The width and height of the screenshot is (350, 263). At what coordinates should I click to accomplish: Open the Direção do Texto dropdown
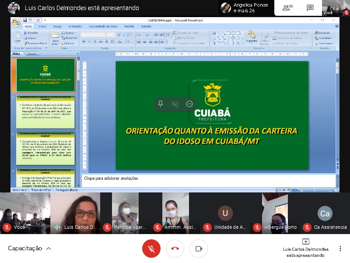coord(187,32)
